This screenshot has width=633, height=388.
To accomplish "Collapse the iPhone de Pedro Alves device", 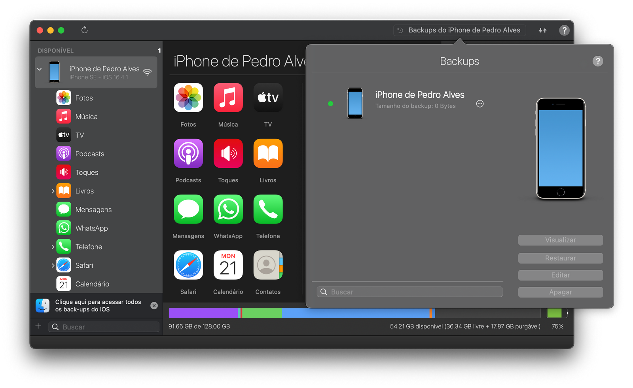I will point(40,69).
